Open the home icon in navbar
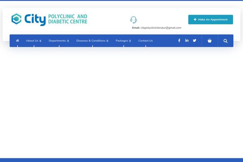243x162 pixels. 17,40
